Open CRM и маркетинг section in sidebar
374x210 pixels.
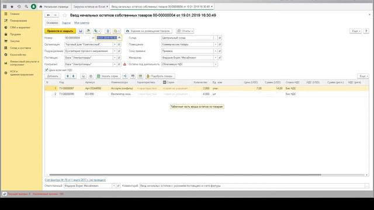(20, 27)
